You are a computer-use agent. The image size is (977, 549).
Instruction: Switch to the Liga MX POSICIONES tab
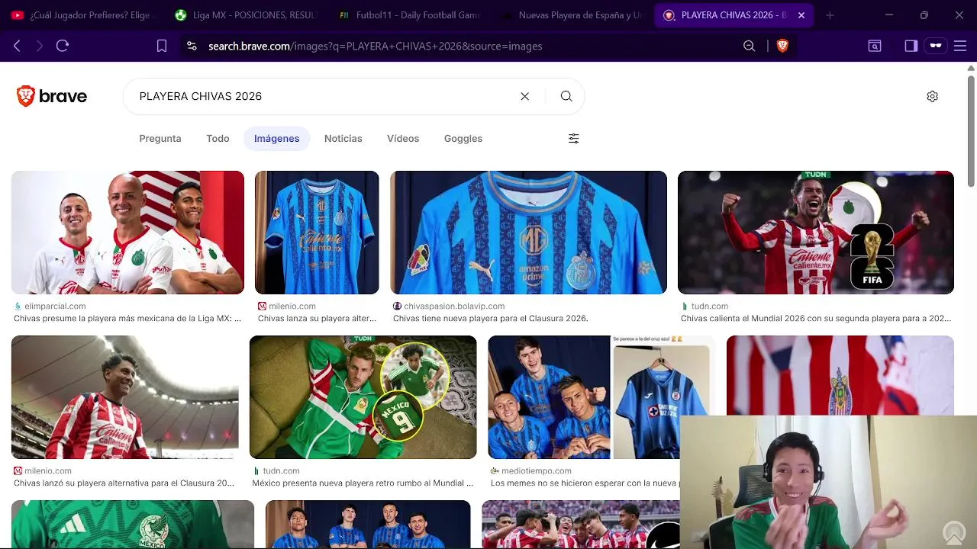[246, 15]
